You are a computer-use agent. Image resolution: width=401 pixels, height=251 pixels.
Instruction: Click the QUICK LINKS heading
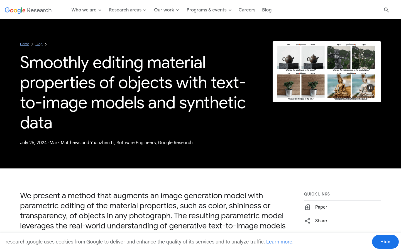point(317,194)
